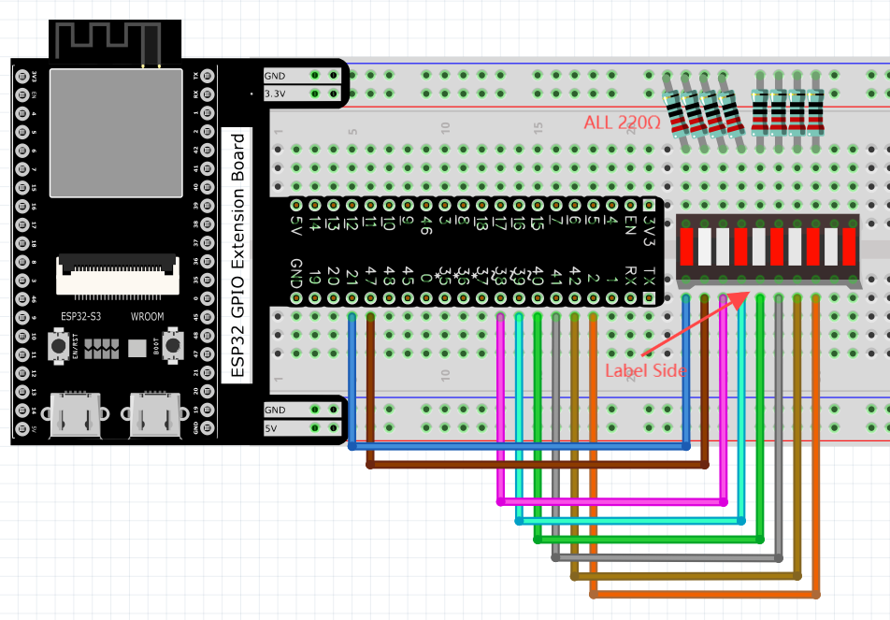Select the orange jumper wire
This screenshot has width=890, height=620.
tap(704, 595)
